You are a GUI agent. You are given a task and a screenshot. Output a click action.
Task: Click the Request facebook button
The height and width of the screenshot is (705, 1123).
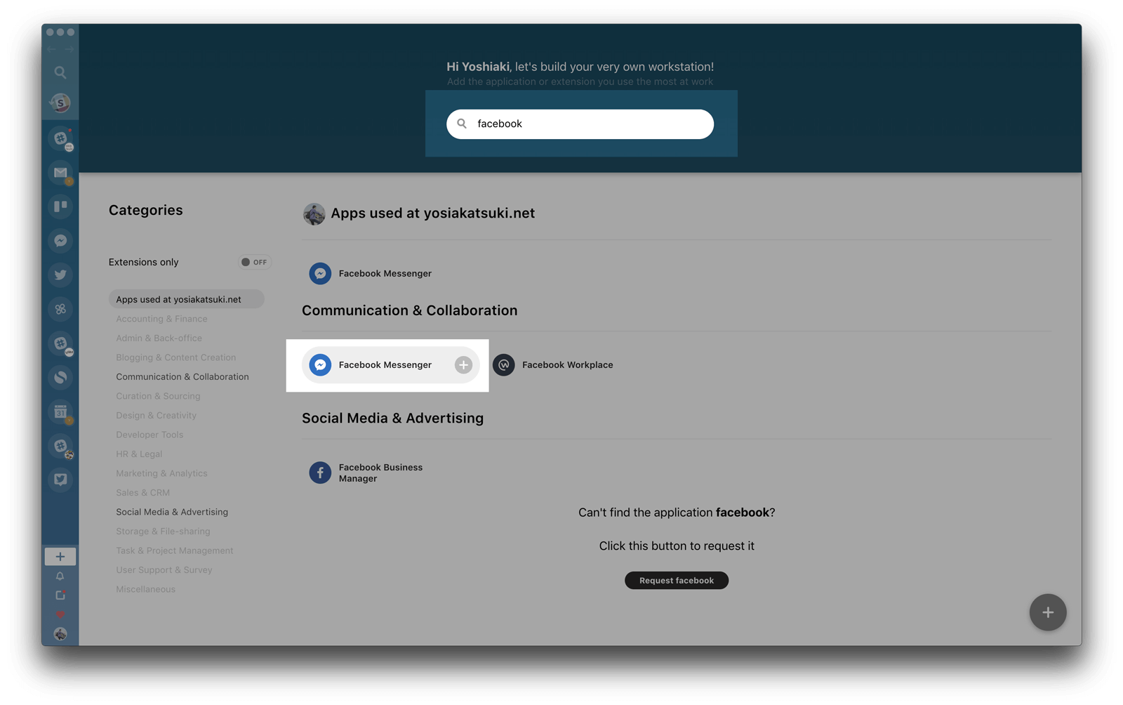(x=677, y=580)
